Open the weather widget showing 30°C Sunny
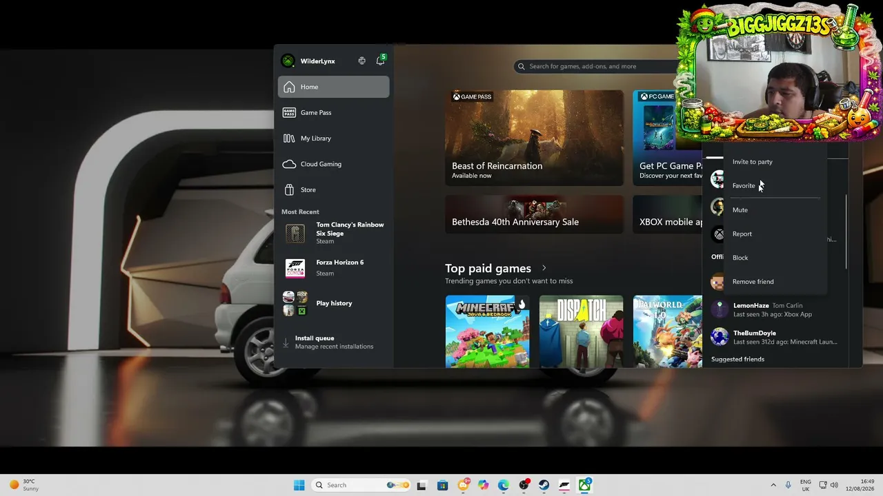Viewport: 883px width, 496px height. click(24, 485)
